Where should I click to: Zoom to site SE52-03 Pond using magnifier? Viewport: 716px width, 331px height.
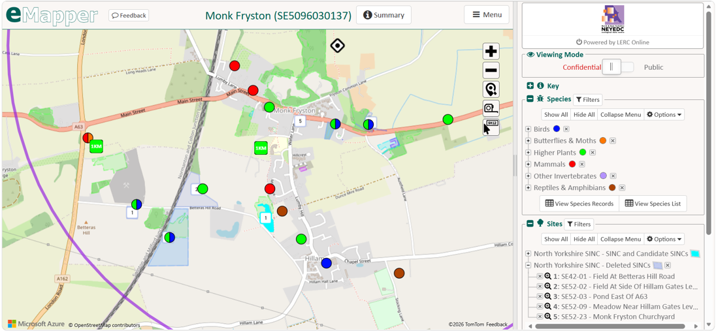point(548,296)
